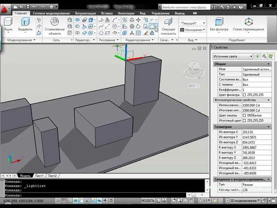This screenshot has height=208, width=277.
Task: Click the МСК coordinate system label
Action: (192, 85)
